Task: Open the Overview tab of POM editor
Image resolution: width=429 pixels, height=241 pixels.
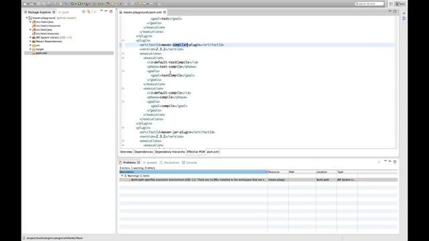Action: 126,152
